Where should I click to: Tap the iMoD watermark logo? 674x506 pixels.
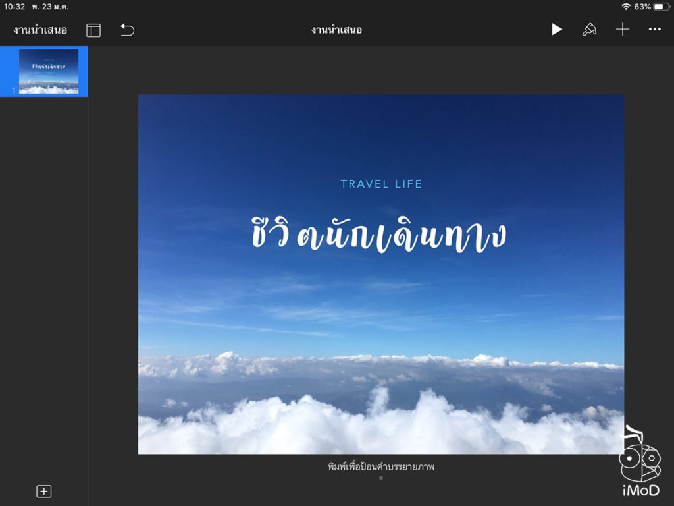click(x=640, y=461)
